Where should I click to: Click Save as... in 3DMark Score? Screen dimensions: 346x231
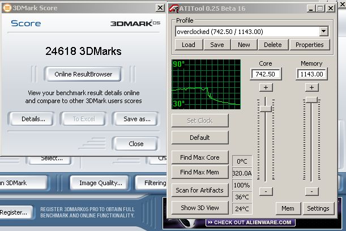135,119
